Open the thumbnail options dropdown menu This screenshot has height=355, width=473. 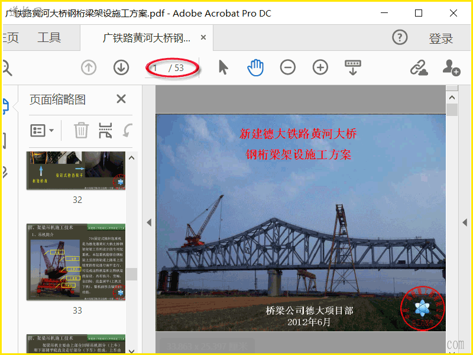point(42,130)
